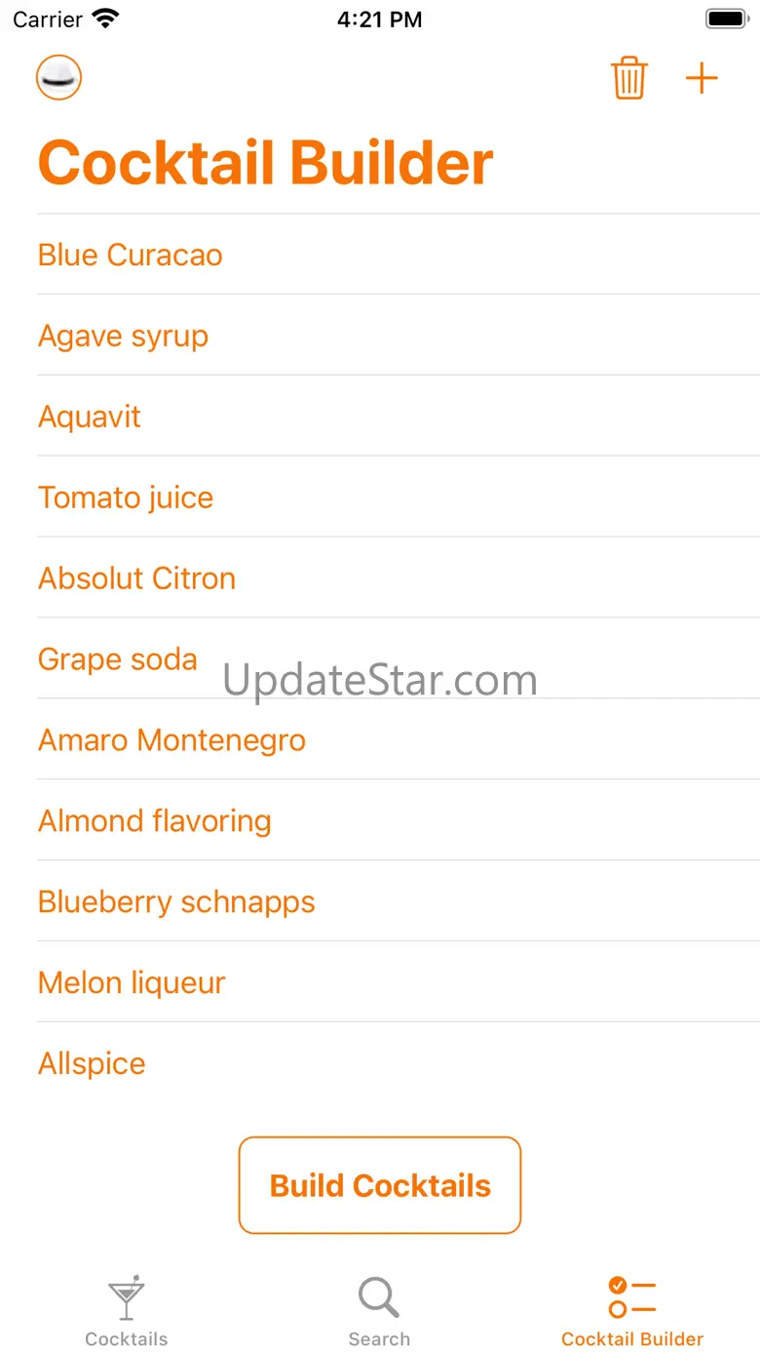Select the Cocktail Builder checklist tab

click(x=632, y=1310)
